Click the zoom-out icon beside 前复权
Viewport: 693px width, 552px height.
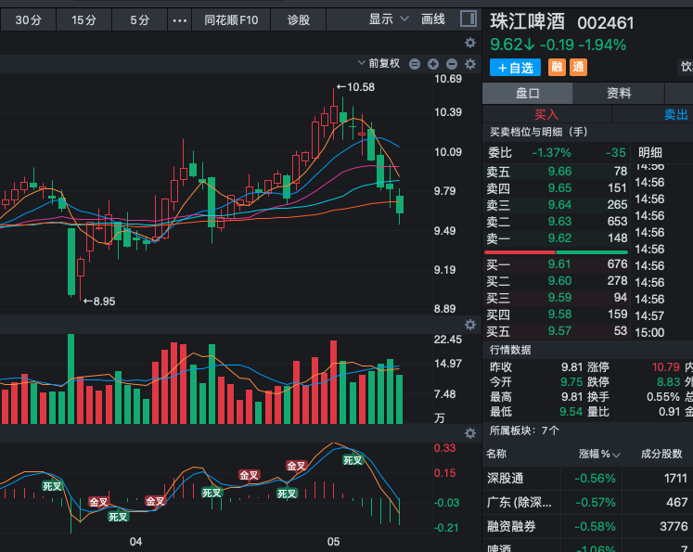click(x=415, y=64)
